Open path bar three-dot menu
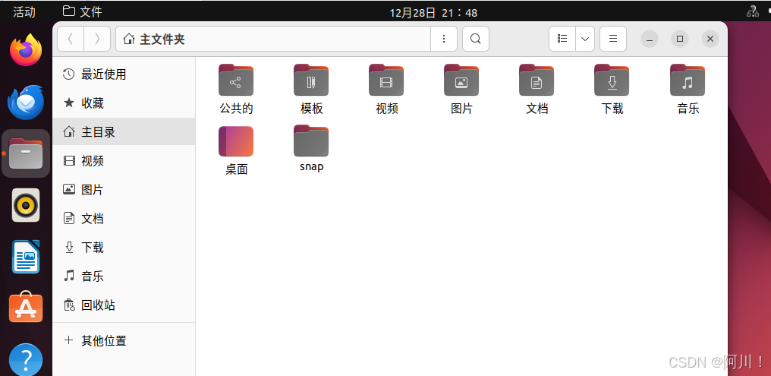This screenshot has height=376, width=771. 444,39
